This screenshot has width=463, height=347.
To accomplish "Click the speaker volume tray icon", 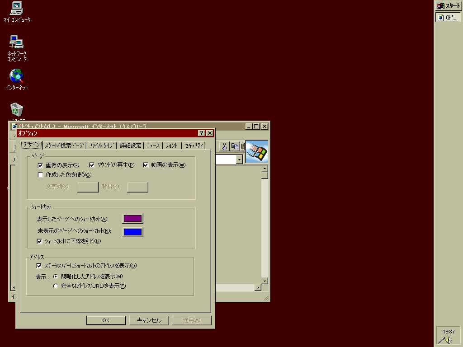I will coord(448,340).
